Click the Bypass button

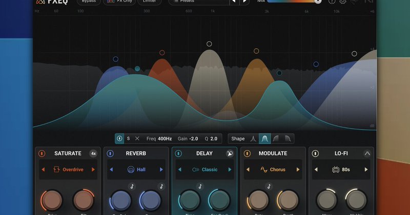coord(89,2)
